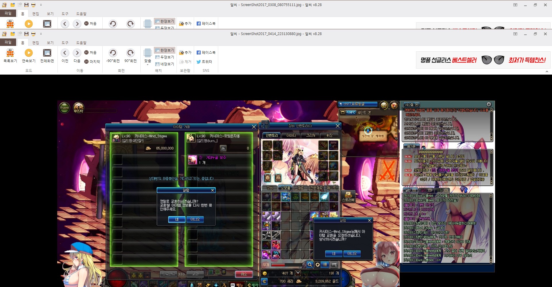
Task: Click list-view icon in back window ribbon
Action: tap(10, 24)
